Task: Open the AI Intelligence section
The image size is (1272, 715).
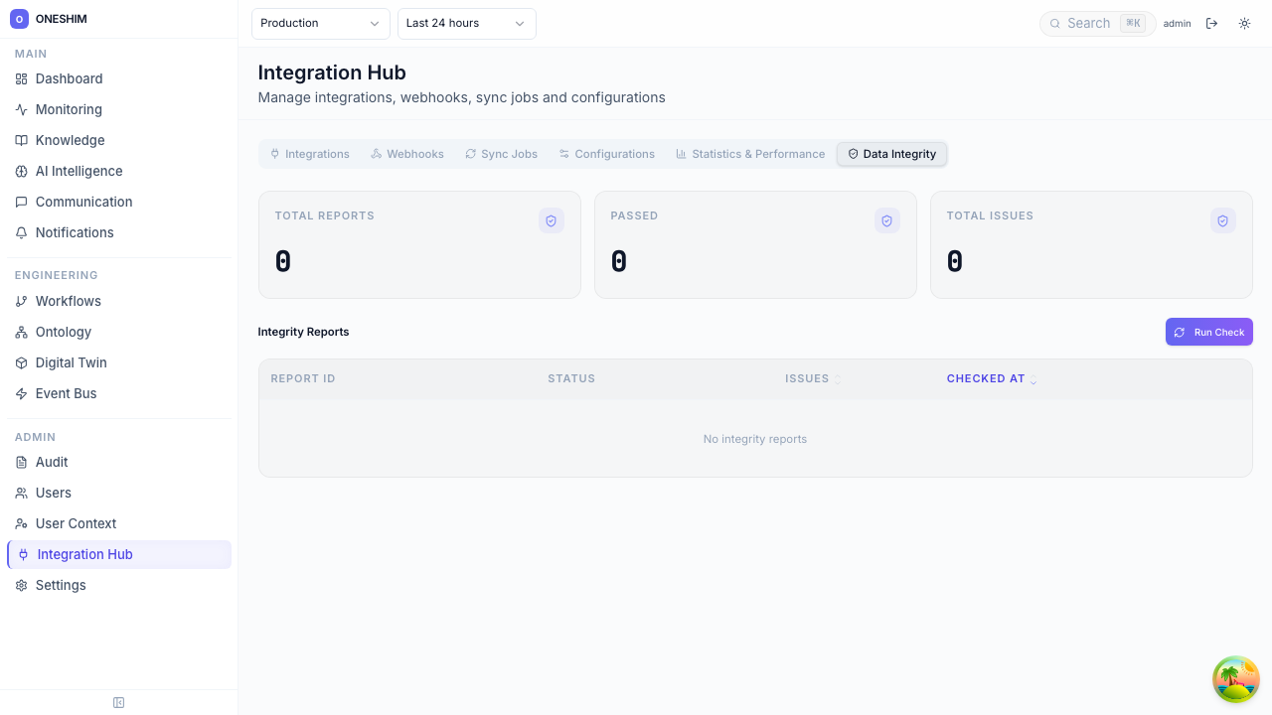Action: [x=79, y=171]
